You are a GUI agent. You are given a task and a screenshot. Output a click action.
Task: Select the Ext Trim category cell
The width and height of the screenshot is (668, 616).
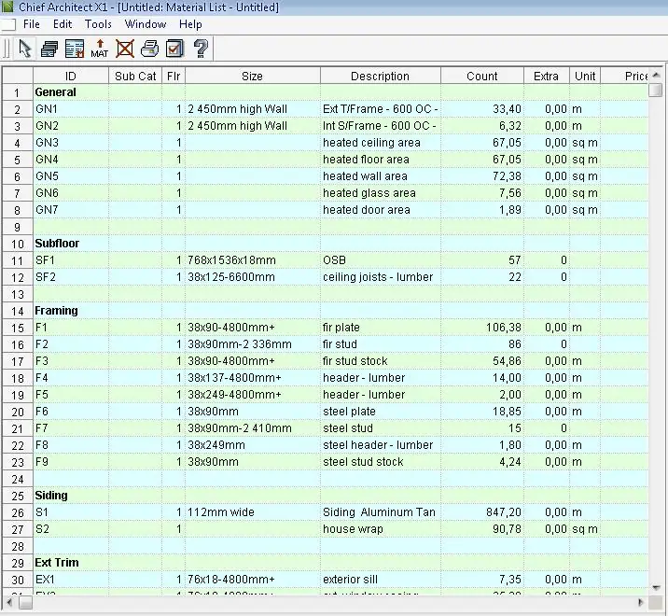tap(71, 563)
